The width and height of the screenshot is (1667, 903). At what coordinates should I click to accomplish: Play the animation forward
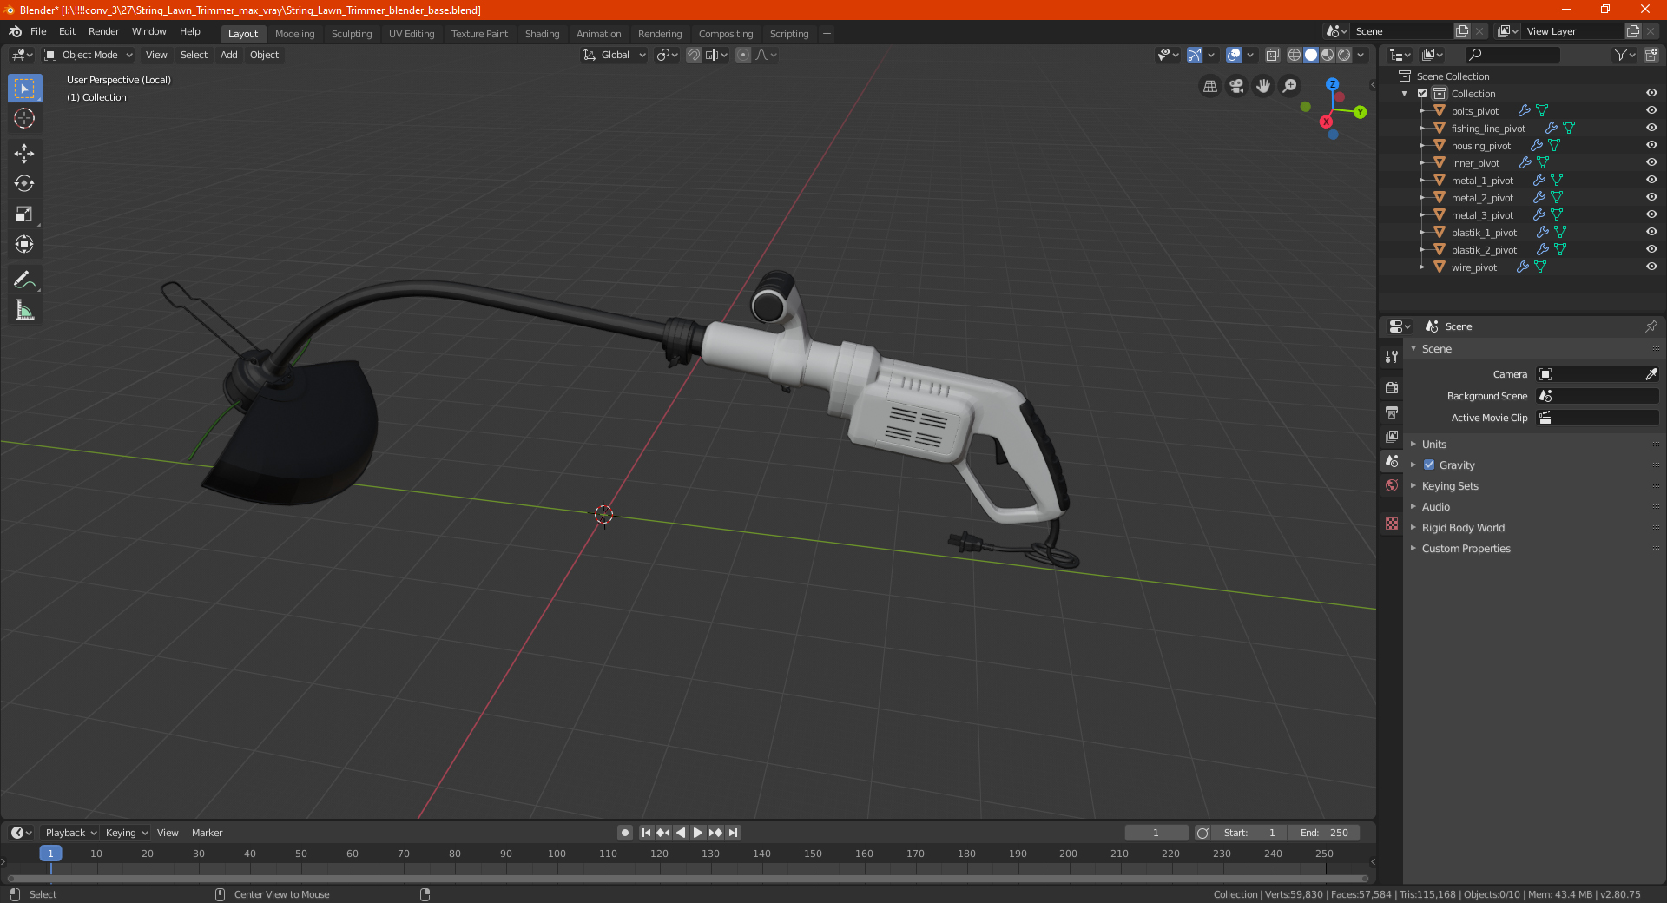[698, 833]
